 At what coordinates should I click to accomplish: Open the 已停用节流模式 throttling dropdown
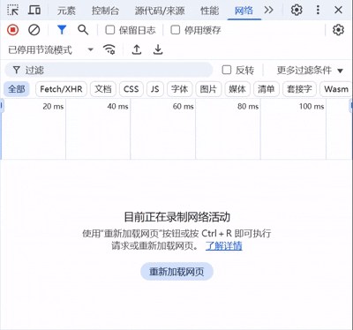pos(50,49)
